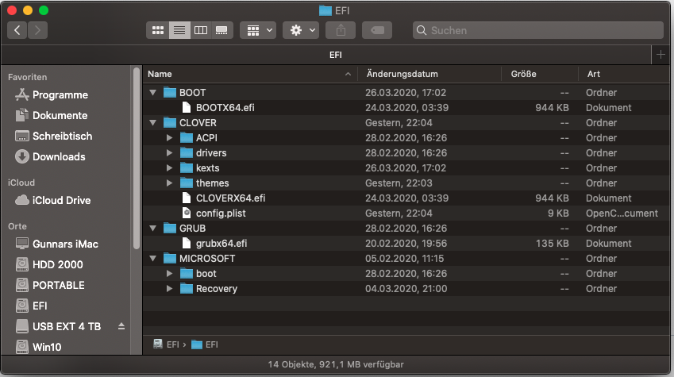Viewport: 674px width, 377px height.
Task: Go back with the left arrow button
Action: point(17,30)
